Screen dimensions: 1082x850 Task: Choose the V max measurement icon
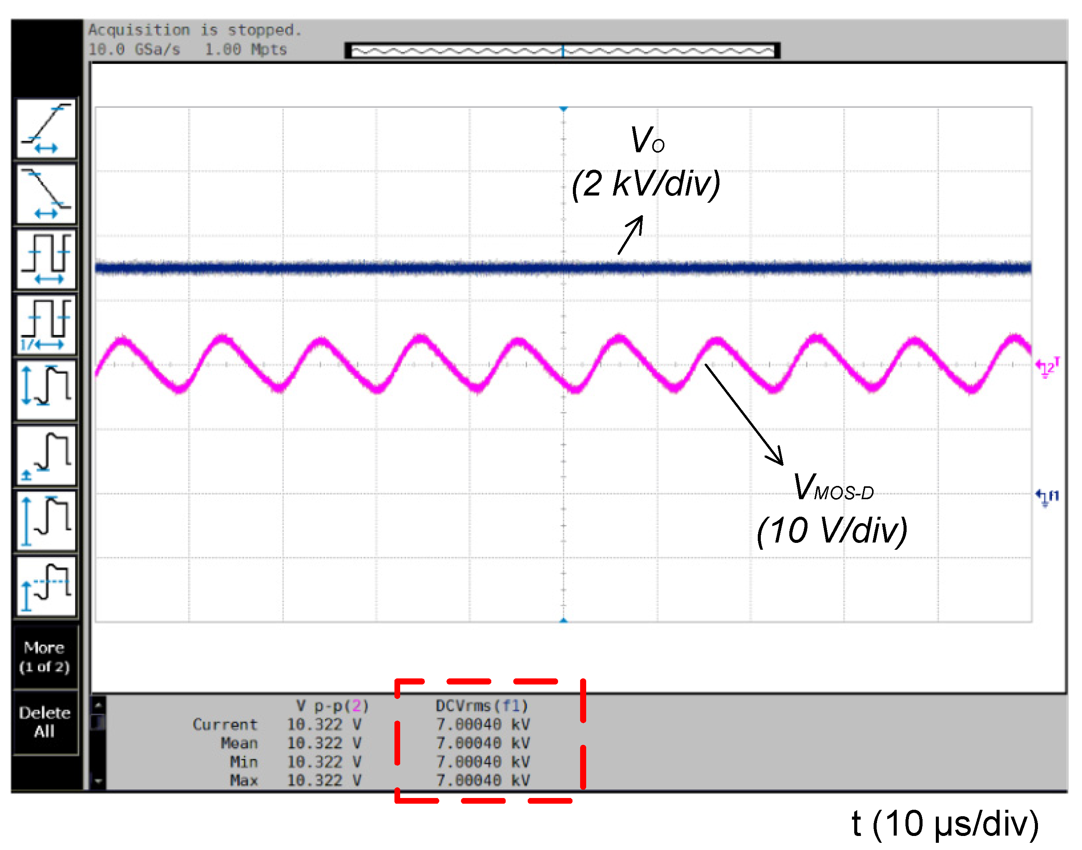tap(46, 521)
